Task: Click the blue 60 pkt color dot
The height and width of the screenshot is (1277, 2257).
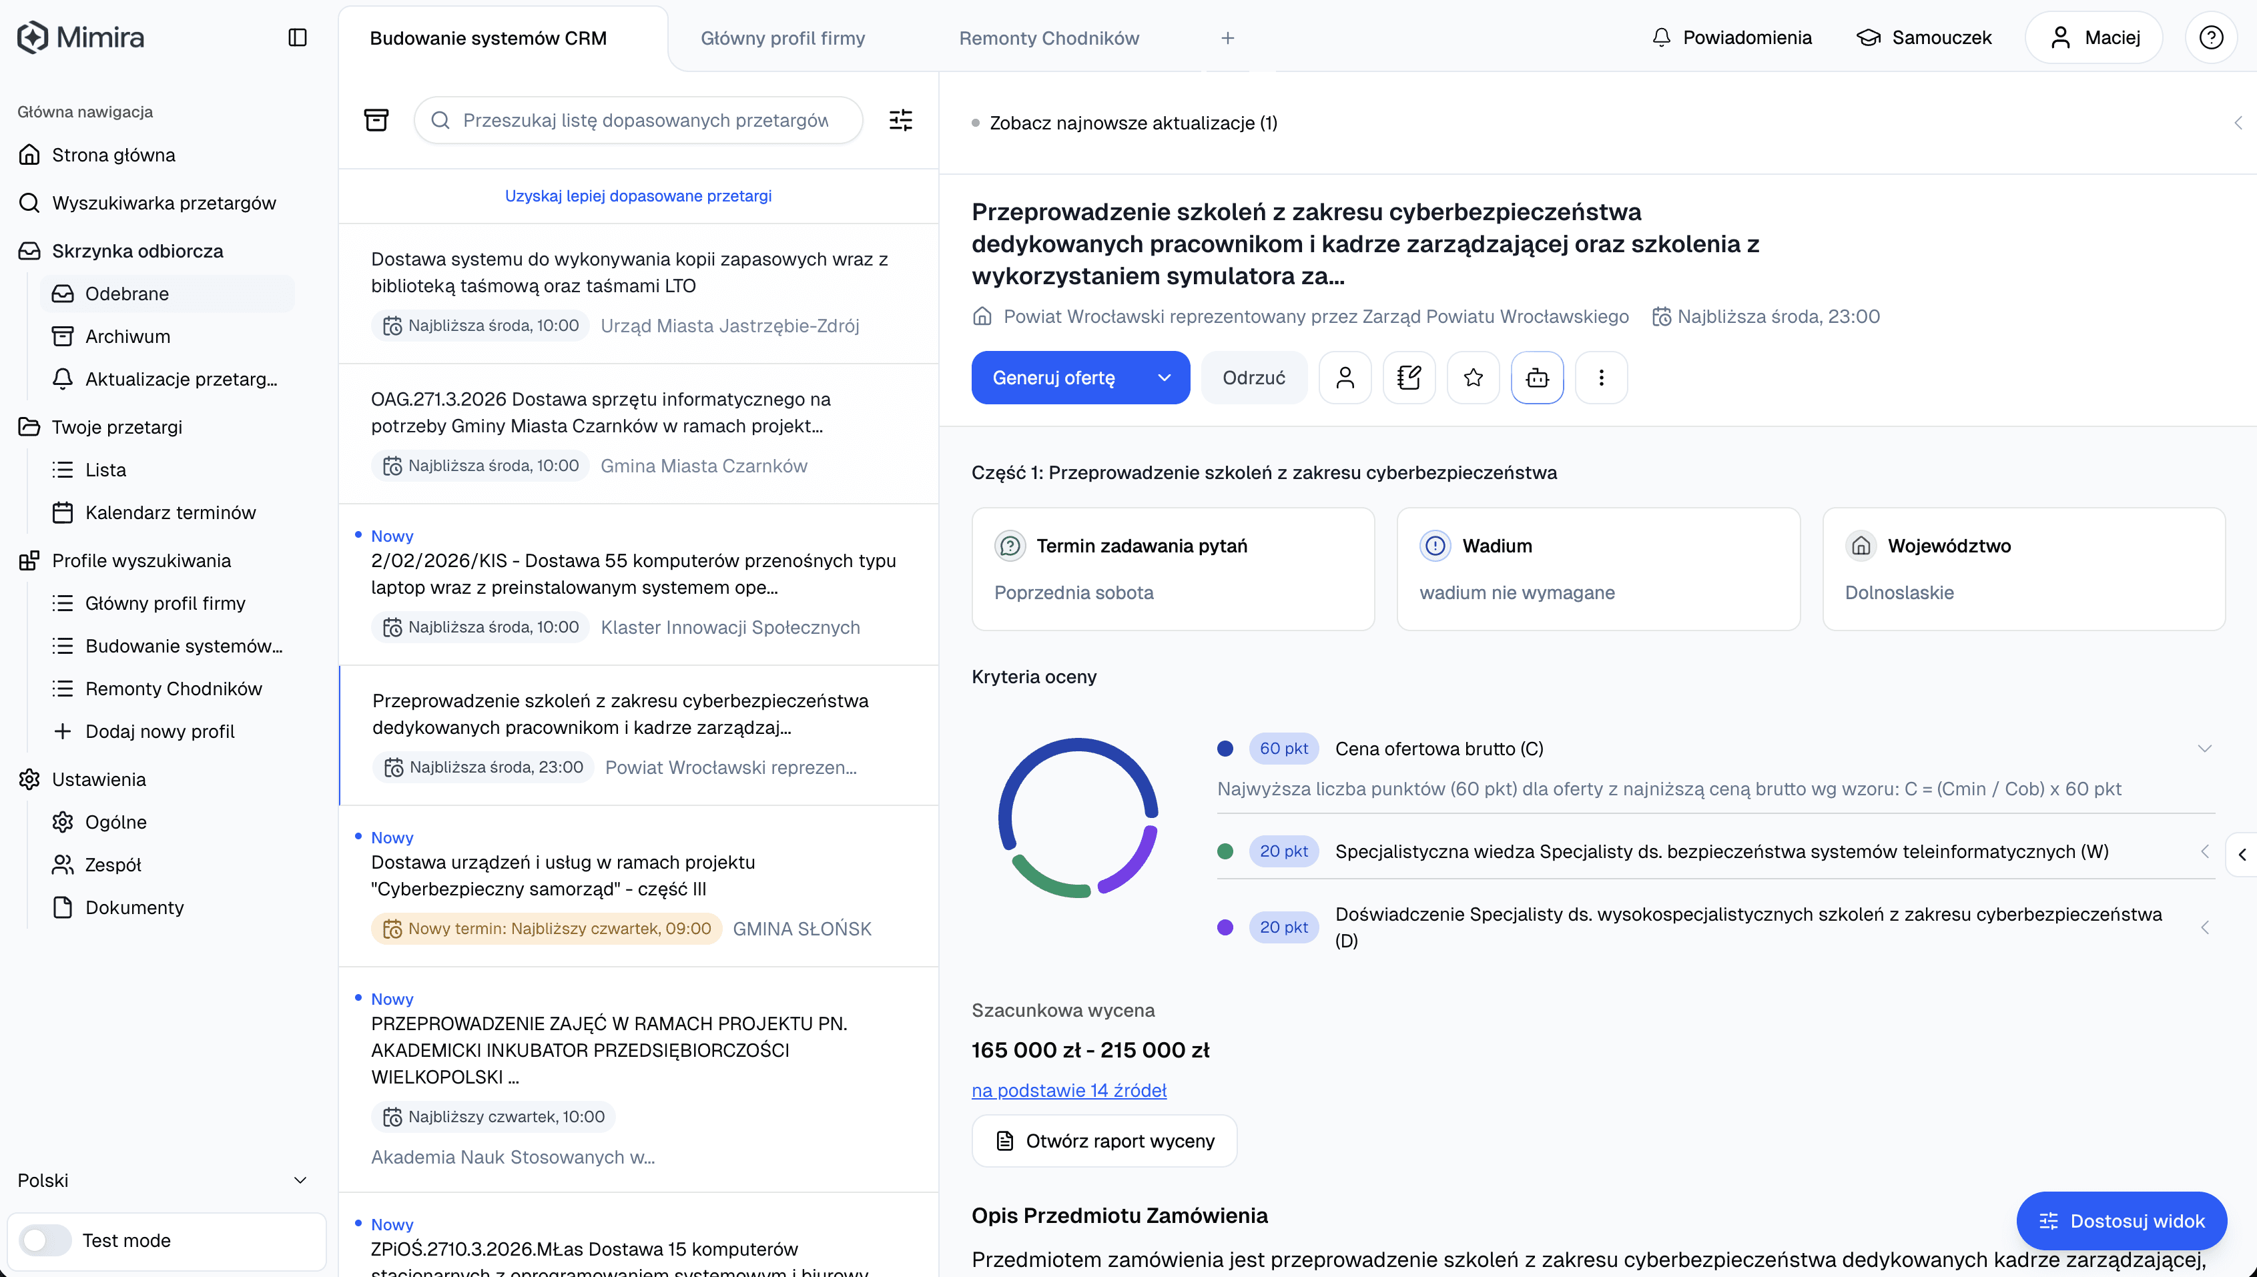Action: click(x=1225, y=749)
